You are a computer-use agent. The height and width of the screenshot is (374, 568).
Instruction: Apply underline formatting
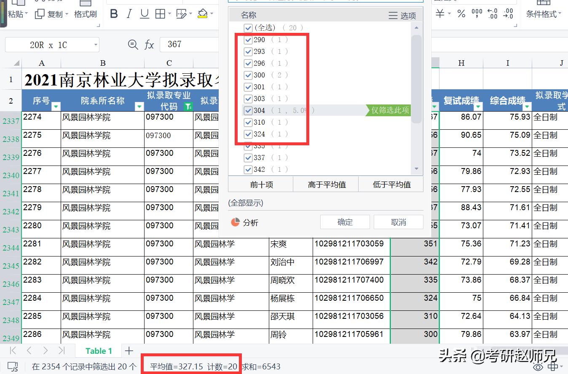(144, 13)
